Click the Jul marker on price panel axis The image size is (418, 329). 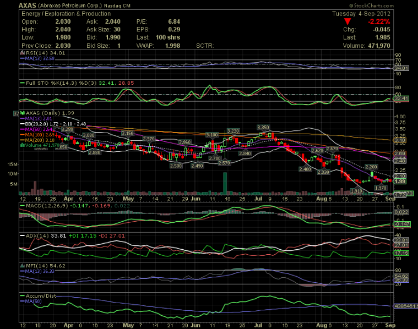[x=258, y=199]
